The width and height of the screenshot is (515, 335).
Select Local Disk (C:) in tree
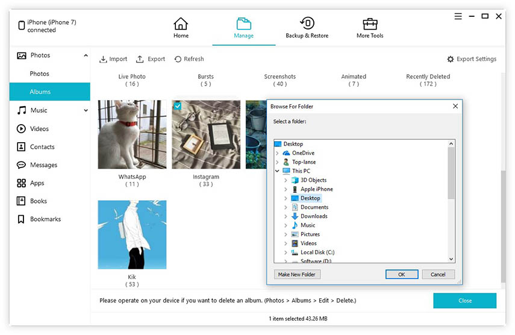point(317,252)
